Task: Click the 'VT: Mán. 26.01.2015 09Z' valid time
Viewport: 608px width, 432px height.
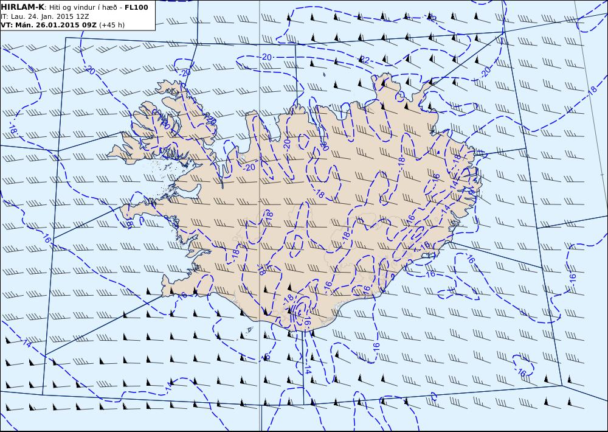Action: tap(49, 25)
